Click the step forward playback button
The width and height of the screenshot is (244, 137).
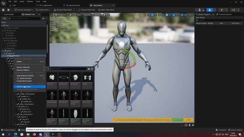pyautogui.click(x=193, y=125)
